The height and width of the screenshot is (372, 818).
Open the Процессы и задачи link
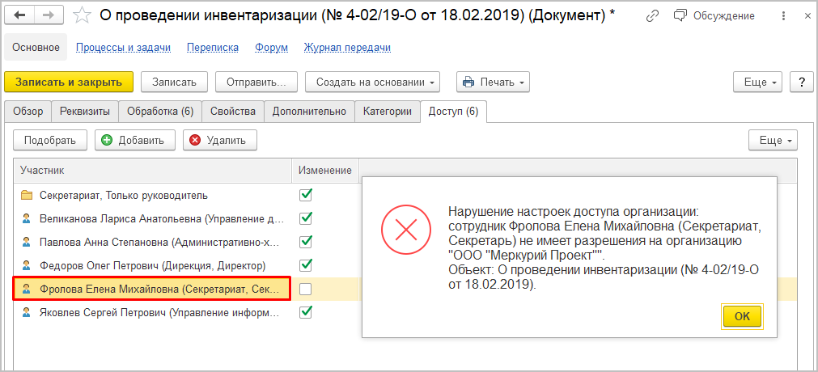pos(123,48)
